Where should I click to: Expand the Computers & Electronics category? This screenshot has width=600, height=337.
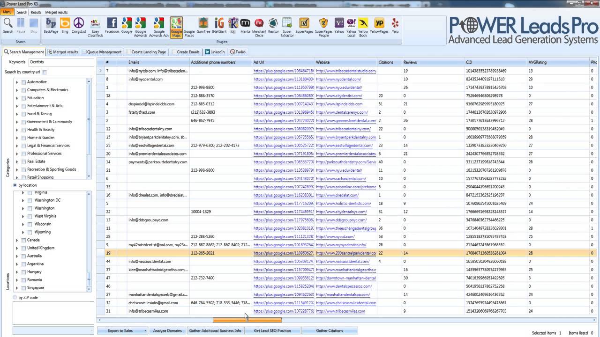(x=17, y=90)
